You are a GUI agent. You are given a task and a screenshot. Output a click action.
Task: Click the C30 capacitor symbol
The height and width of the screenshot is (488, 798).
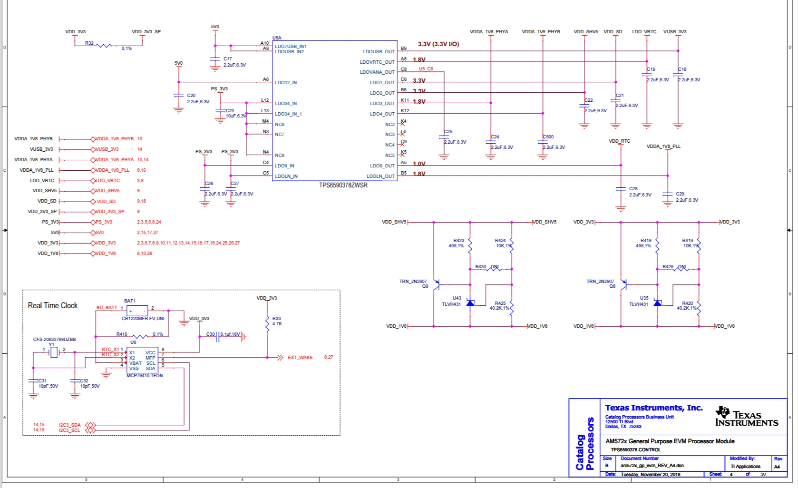point(217,337)
